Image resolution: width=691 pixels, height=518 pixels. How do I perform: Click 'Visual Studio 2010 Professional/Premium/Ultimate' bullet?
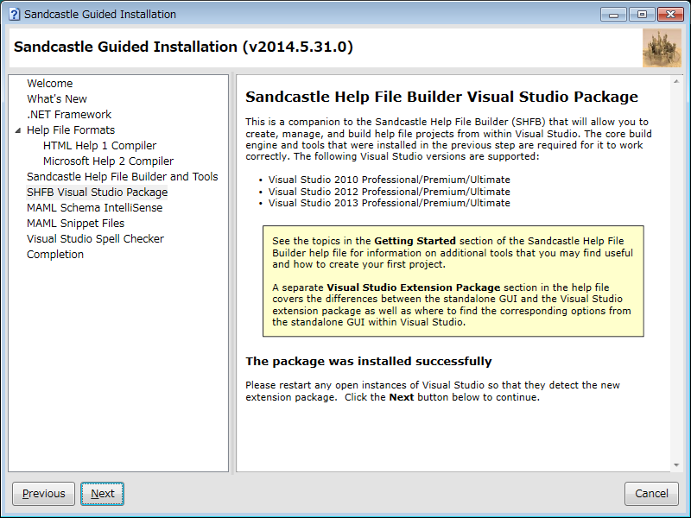[x=390, y=180]
